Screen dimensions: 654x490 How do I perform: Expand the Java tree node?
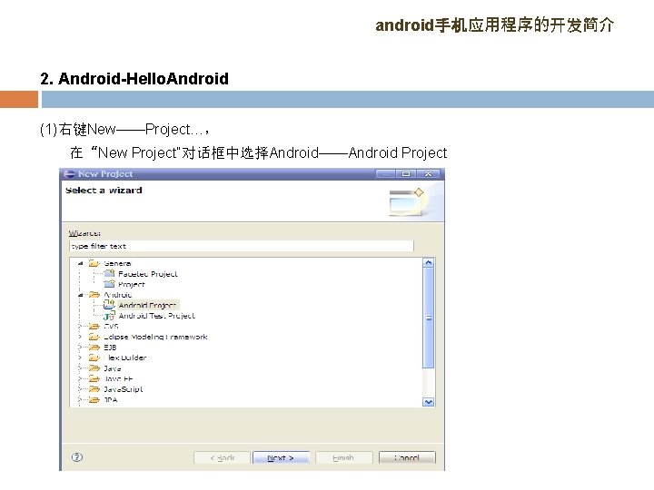[x=80, y=368]
